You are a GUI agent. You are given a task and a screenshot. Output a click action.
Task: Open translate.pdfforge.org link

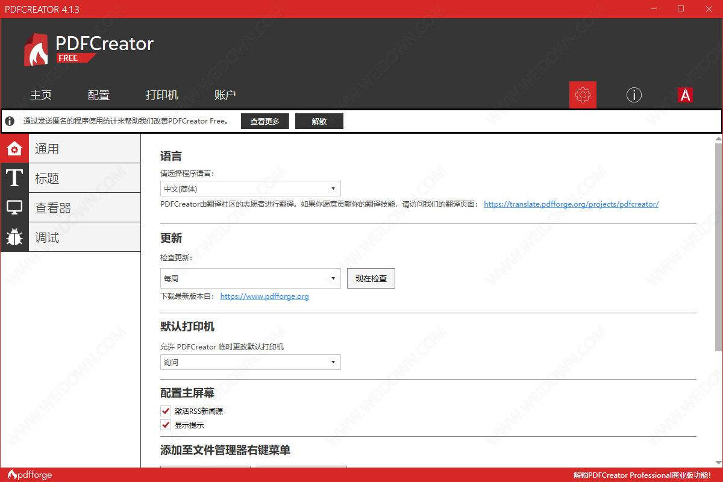(x=571, y=204)
